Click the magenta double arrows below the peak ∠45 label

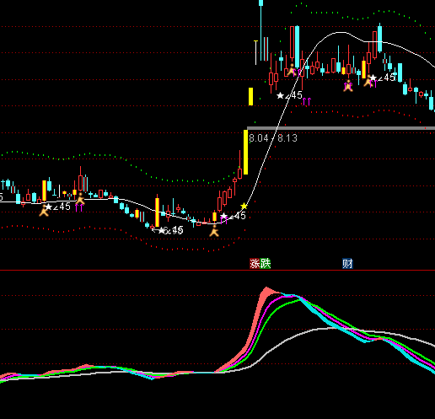click(x=307, y=102)
